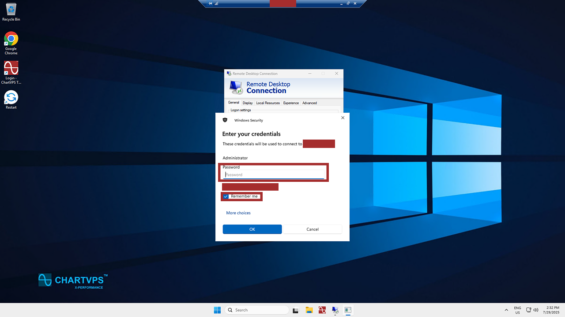Open File Explorer from the taskbar
565x317 pixels.
[309, 310]
